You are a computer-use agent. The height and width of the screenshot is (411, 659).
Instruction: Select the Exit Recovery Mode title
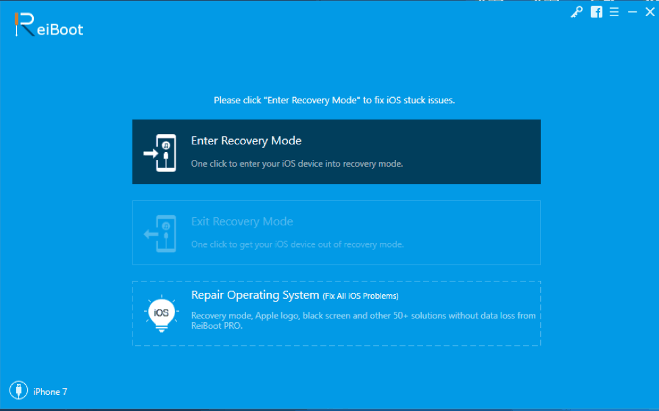tap(242, 221)
